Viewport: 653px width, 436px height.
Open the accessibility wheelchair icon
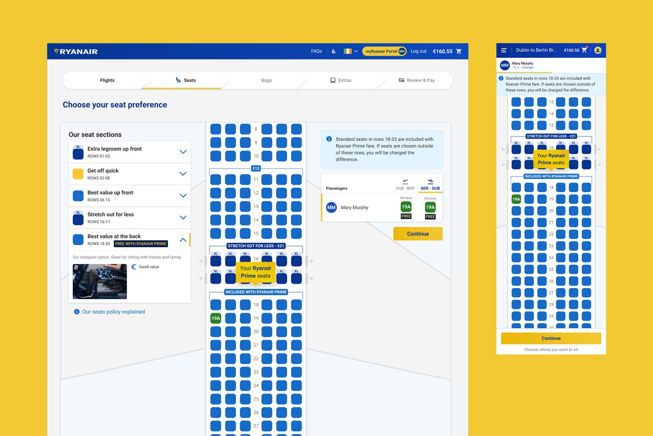click(333, 51)
